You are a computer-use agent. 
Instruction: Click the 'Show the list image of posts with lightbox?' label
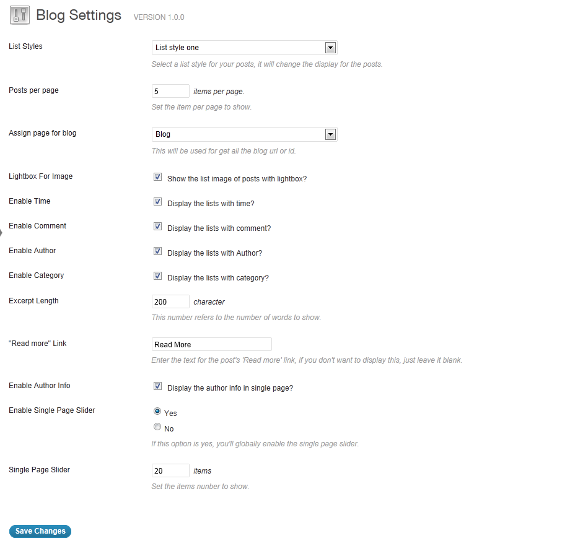click(237, 179)
